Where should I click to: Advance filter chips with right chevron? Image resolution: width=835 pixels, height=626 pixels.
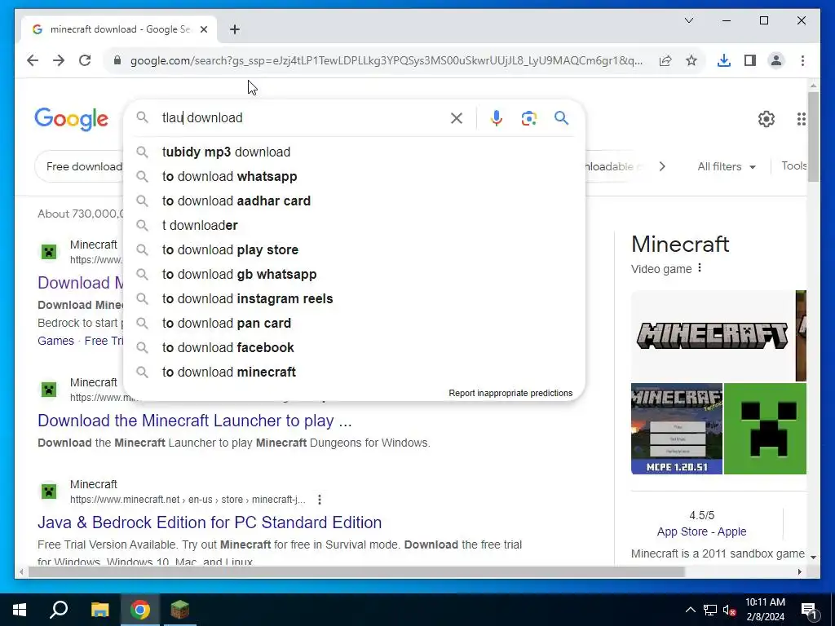coord(662,166)
